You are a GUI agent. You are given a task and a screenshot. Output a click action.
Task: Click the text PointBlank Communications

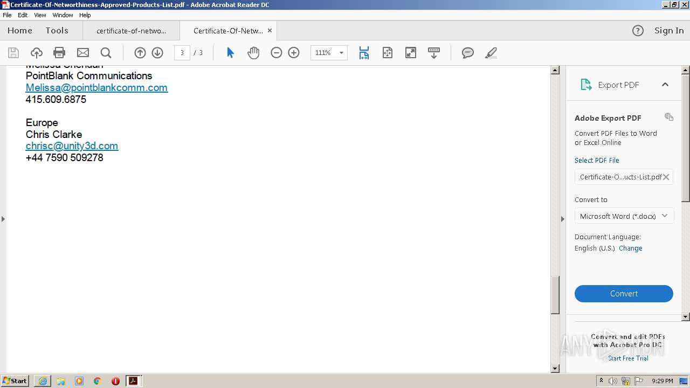[89, 75]
